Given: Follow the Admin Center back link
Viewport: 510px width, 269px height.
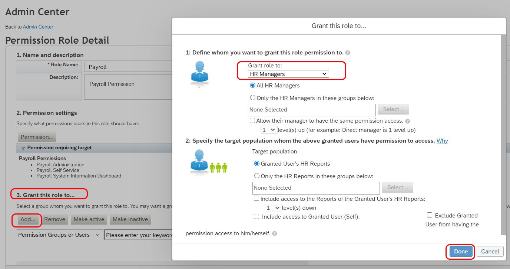Looking at the screenshot, I should [38, 27].
